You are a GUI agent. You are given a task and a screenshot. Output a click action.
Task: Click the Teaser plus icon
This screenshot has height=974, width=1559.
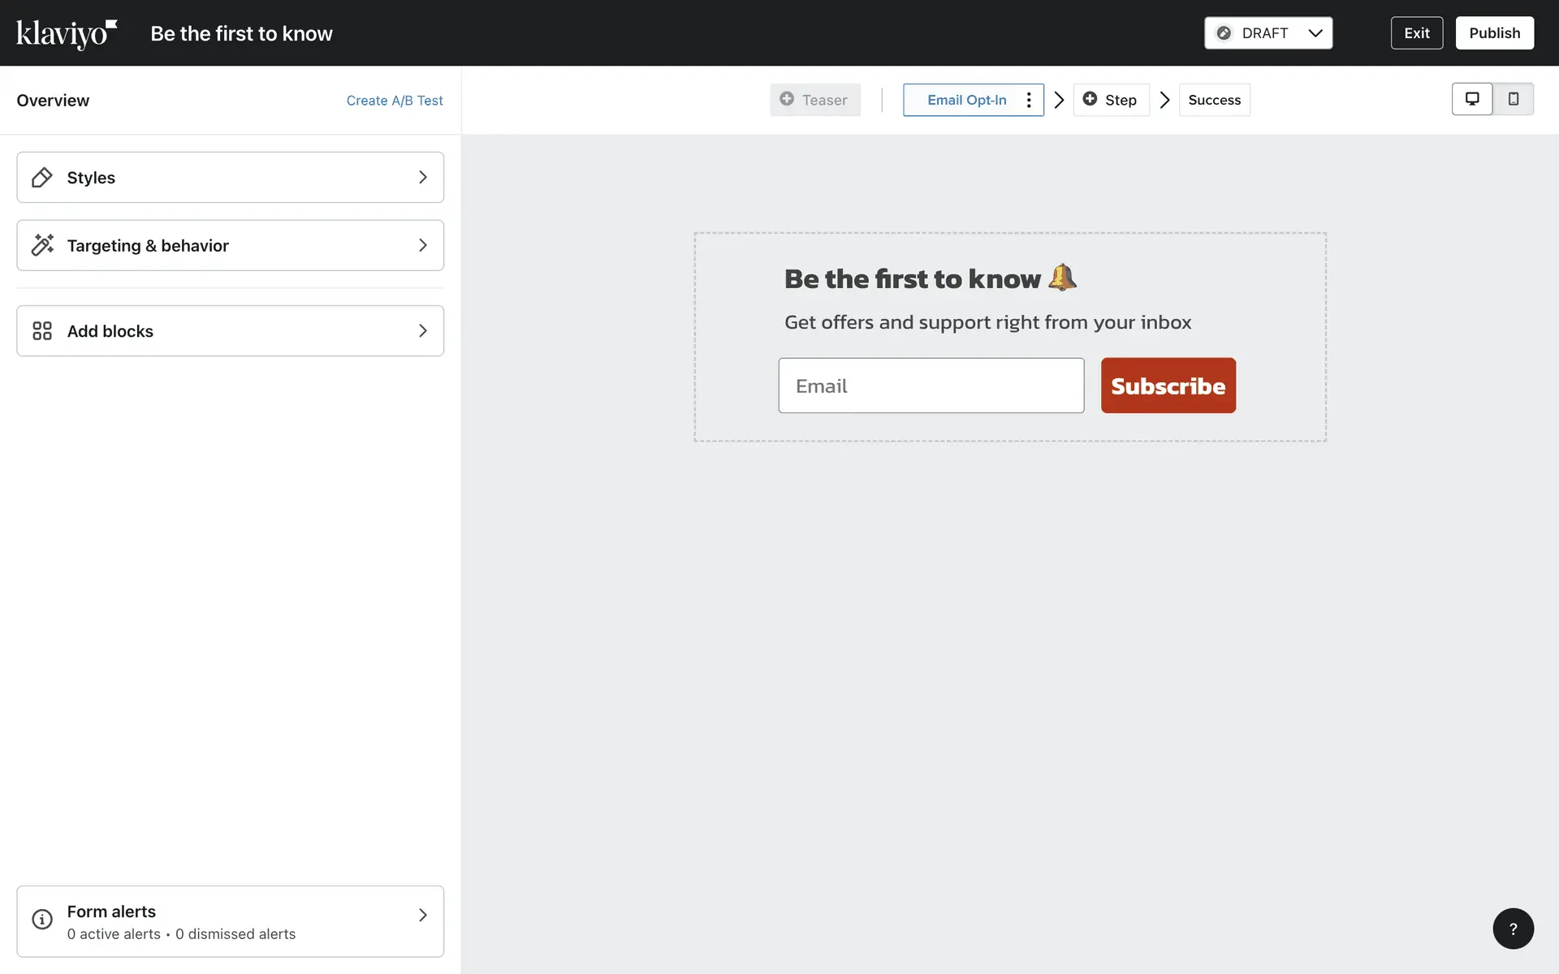point(787,99)
